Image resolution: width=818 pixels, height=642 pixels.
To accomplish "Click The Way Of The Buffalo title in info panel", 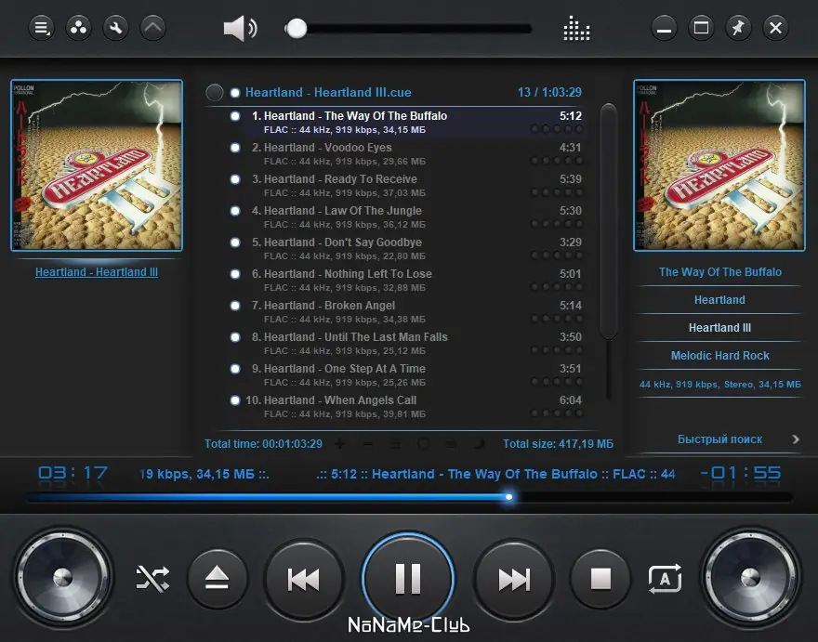I will pyautogui.click(x=719, y=271).
